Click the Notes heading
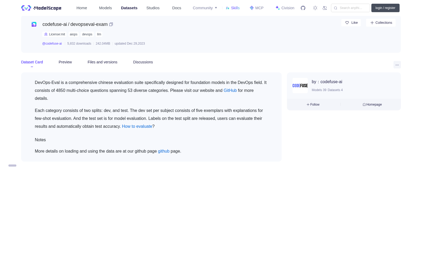The image size is (422, 264). tap(40, 140)
